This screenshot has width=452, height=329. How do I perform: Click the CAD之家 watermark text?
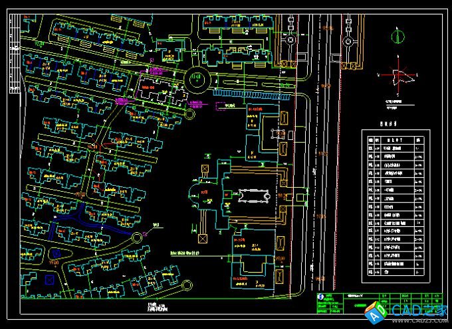[x=419, y=309]
